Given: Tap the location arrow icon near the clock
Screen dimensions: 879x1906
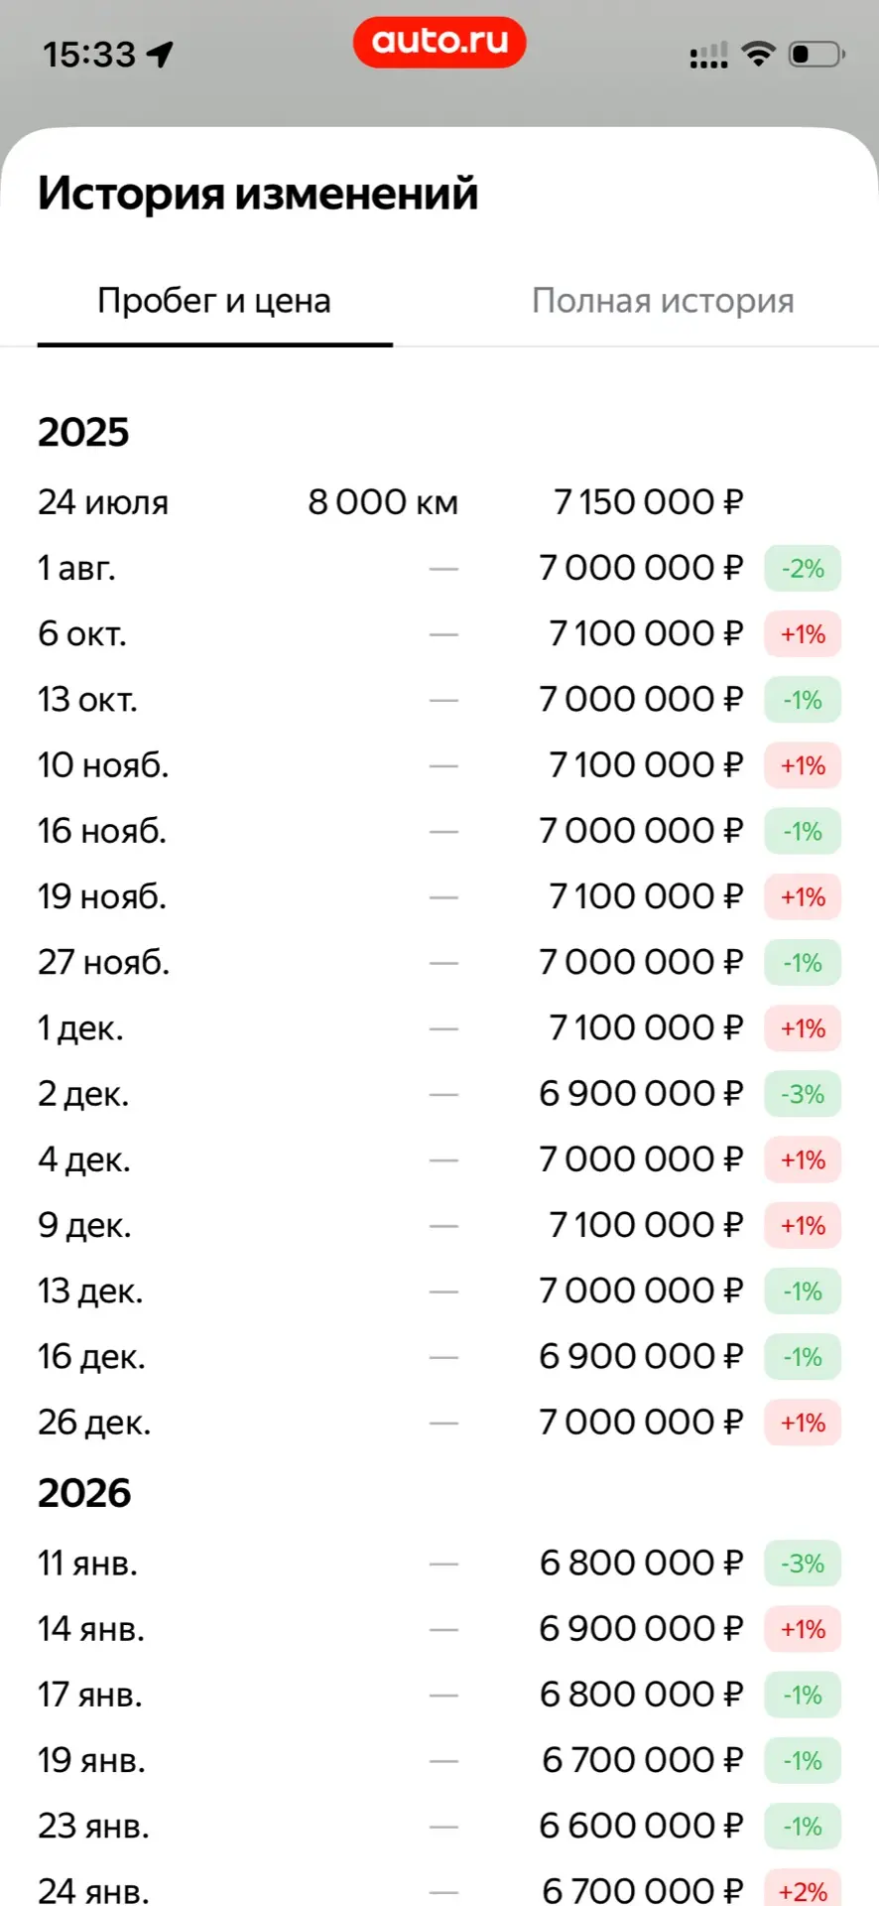Looking at the screenshot, I should 160,54.
